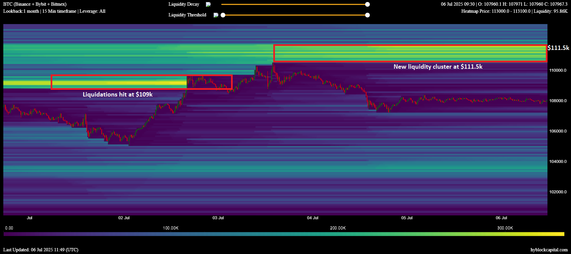Click the 110000.0 price axis label
Screen dimensions: 571x254
(558, 70)
